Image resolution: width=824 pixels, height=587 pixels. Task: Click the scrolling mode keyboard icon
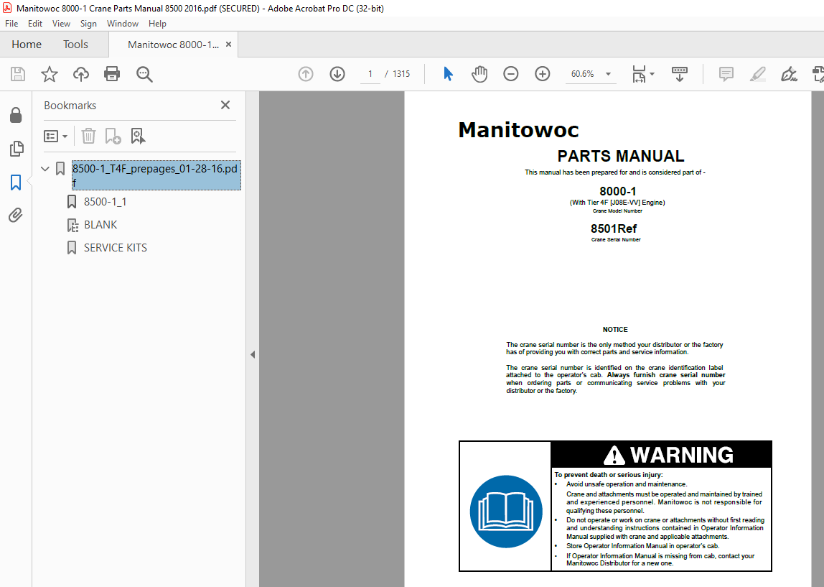coord(680,74)
